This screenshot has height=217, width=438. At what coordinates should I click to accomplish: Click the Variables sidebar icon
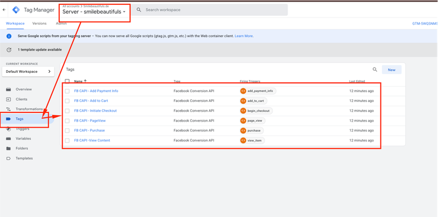(x=8, y=139)
